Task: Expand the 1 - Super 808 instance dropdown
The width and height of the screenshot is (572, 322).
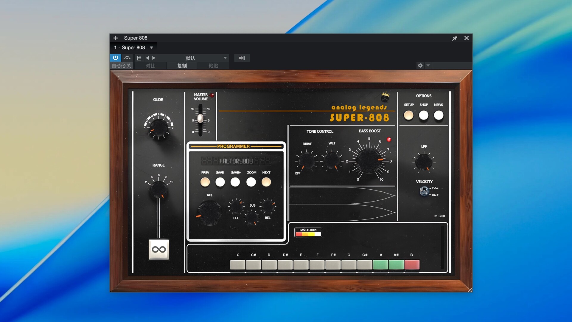Action: (151, 48)
